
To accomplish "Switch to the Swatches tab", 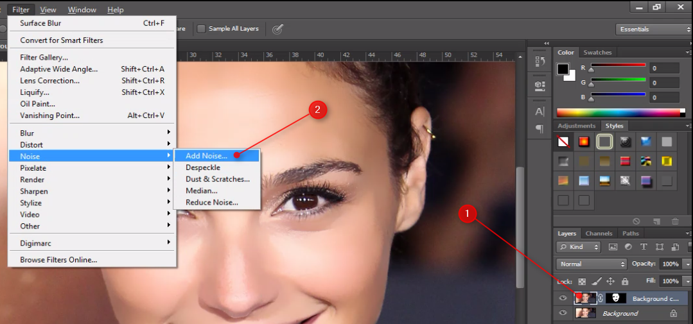I will [597, 53].
